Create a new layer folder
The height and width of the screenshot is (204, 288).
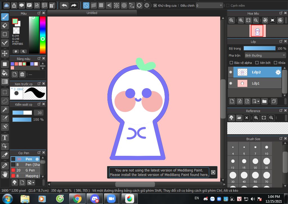pos(264,101)
